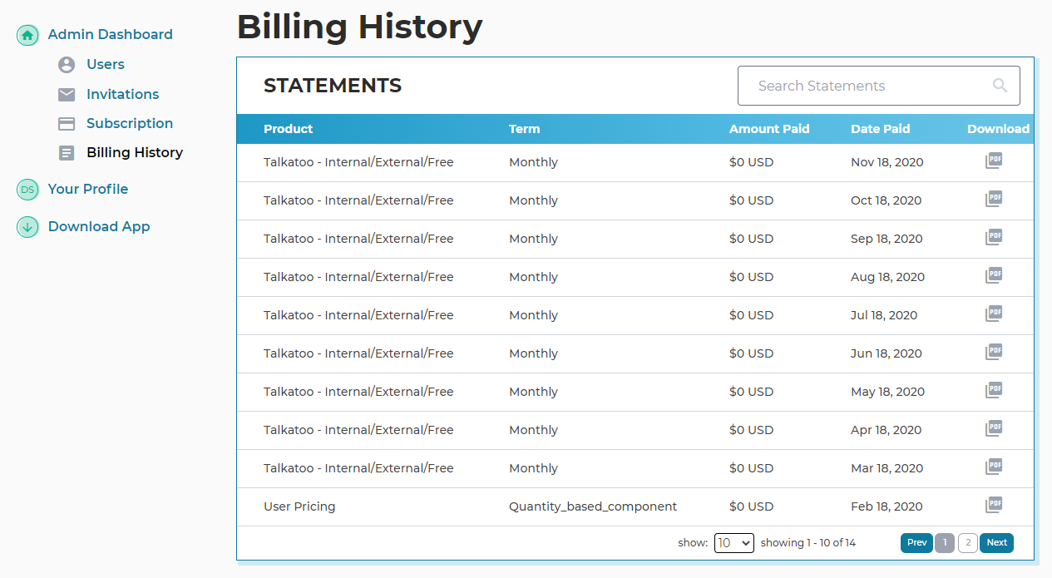Click the Prev pagination button
The image size is (1052, 578).
(916, 543)
